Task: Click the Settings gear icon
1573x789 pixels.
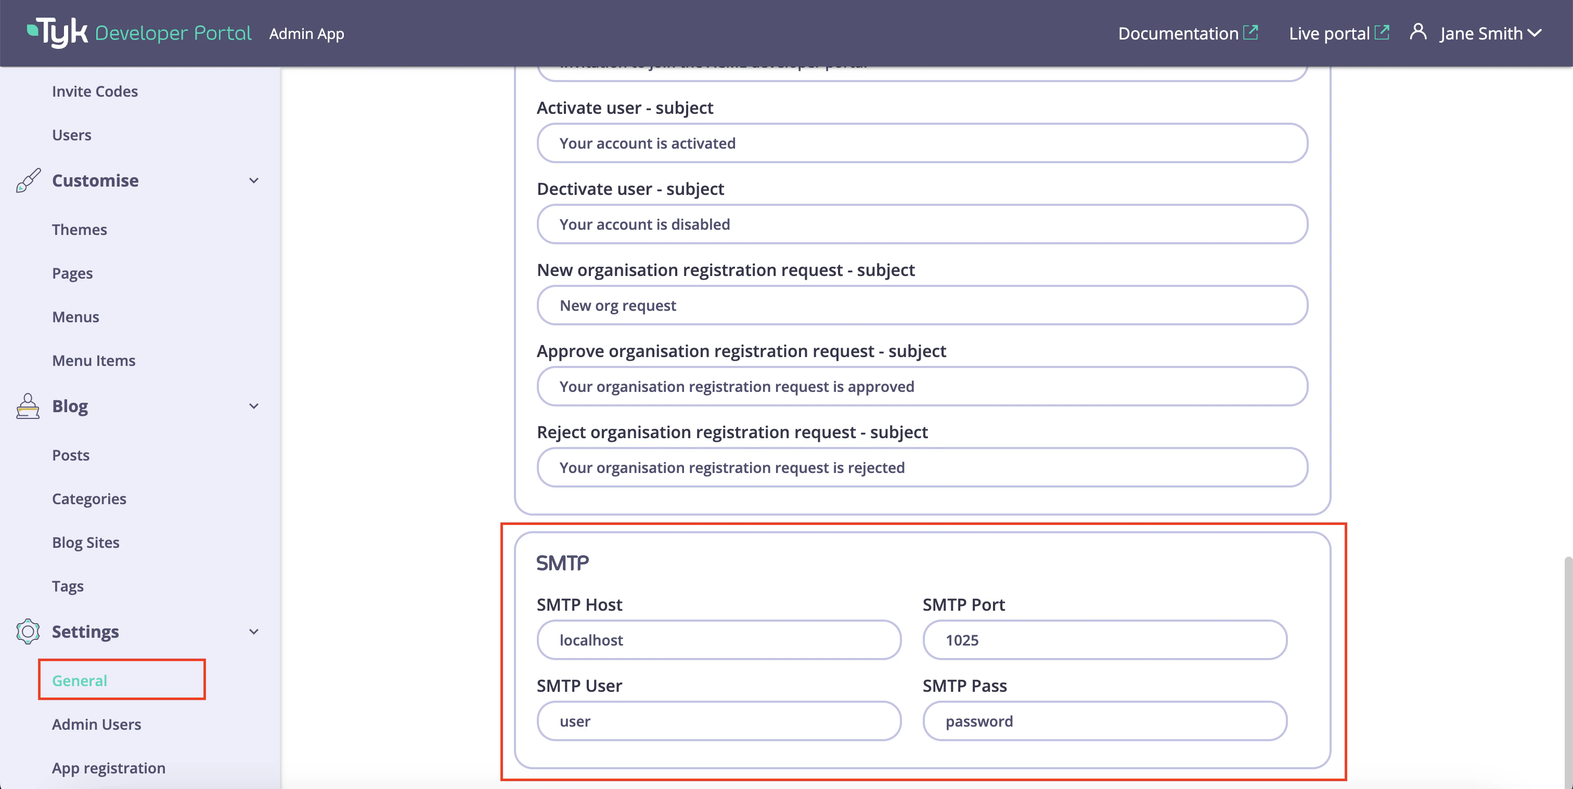Action: pyautogui.click(x=28, y=632)
